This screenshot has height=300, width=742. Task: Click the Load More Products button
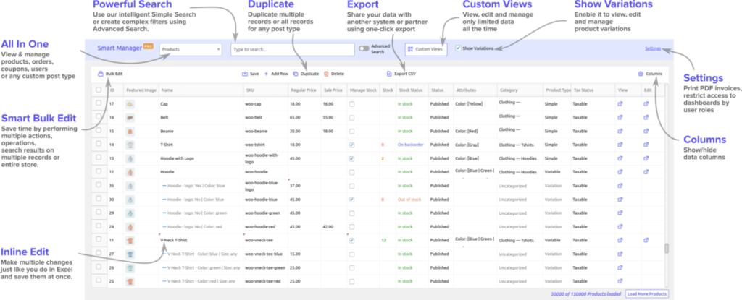click(x=647, y=293)
